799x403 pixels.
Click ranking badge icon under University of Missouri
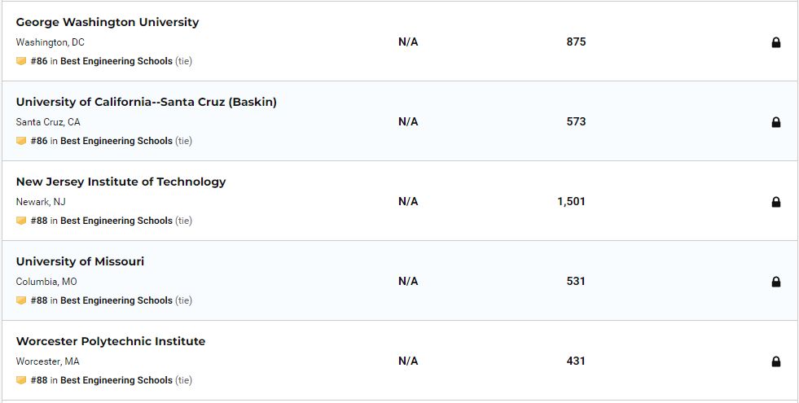21,300
